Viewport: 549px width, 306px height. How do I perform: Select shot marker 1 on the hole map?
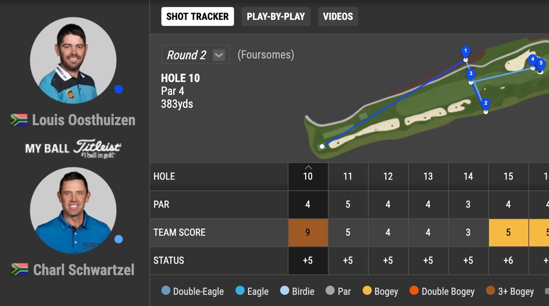466,50
